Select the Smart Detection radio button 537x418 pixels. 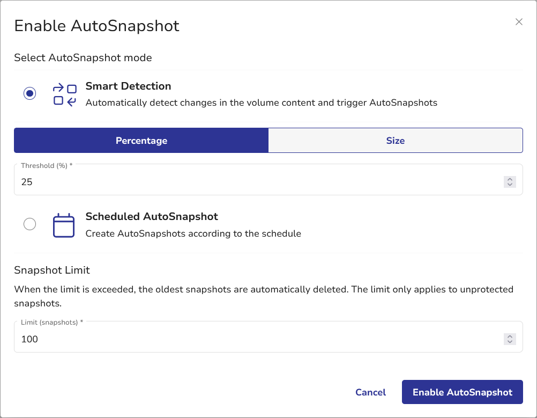(x=30, y=93)
